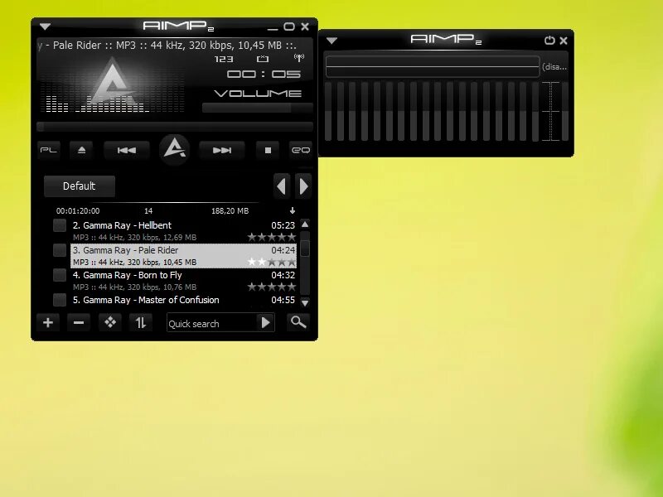Click the radio capture antenna icon
The width and height of the screenshot is (663, 497).
299,58
